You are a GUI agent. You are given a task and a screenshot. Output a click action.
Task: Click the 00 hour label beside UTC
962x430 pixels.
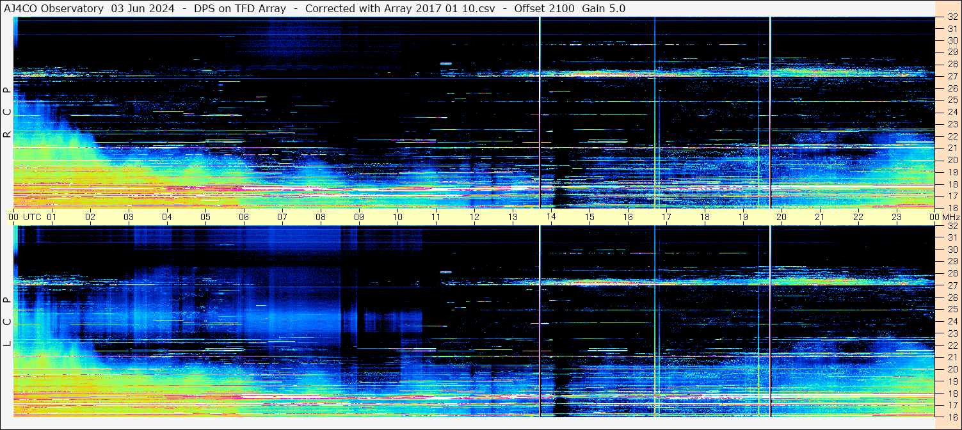click(x=13, y=217)
